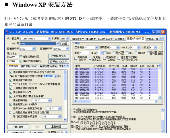Click the chip table horizontal scrollbar thumb
170x138 pixels.
[x=84, y=101]
